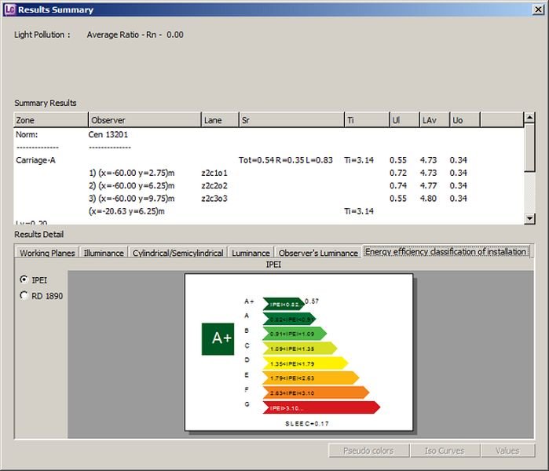Click the green A+ rating badge
Viewport: 549px width, 471px height.
coord(218,339)
